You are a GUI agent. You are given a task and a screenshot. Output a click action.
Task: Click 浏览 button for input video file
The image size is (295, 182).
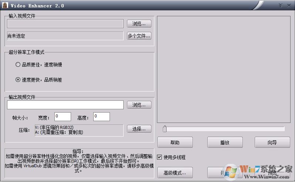point(139,24)
